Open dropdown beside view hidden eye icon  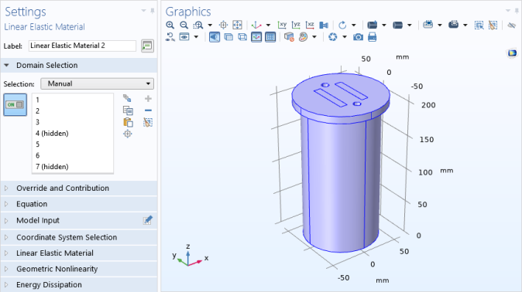click(196, 37)
